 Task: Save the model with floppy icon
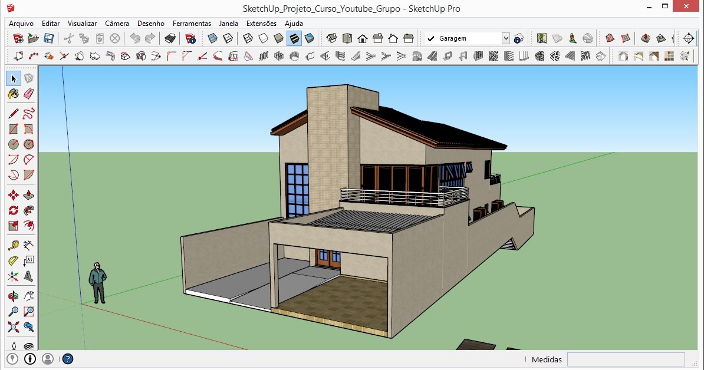[x=48, y=38]
